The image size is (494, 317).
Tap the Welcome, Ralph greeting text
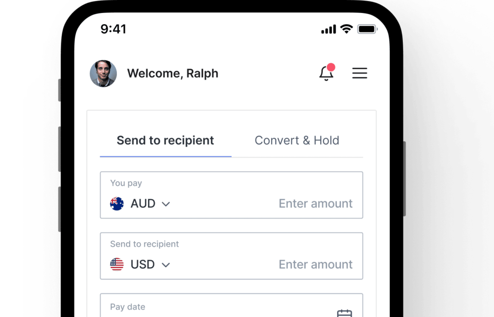click(173, 73)
